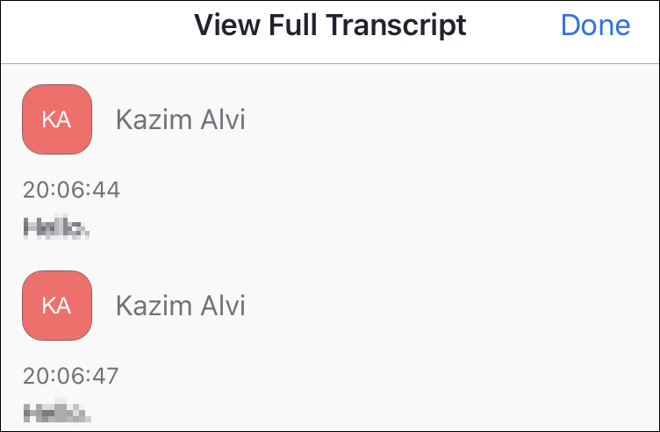Click the Kazim Alvi name above 20:06:47

pos(180,306)
